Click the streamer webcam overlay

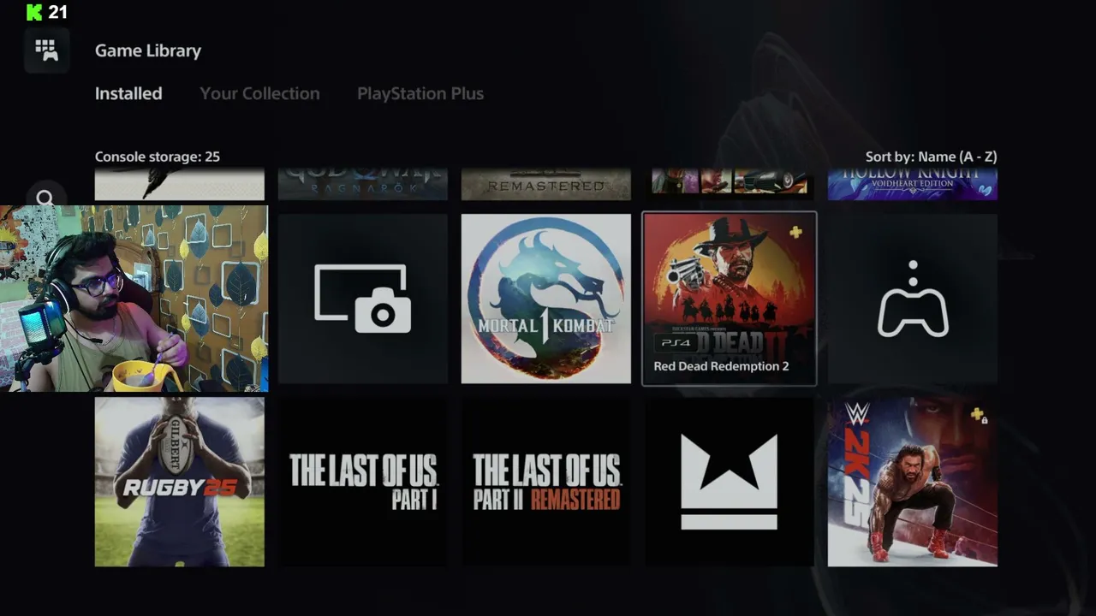pyautogui.click(x=134, y=299)
